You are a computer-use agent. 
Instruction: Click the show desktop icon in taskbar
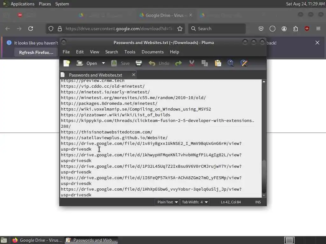4,241
